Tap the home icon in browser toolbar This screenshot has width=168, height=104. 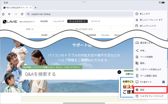3,14
